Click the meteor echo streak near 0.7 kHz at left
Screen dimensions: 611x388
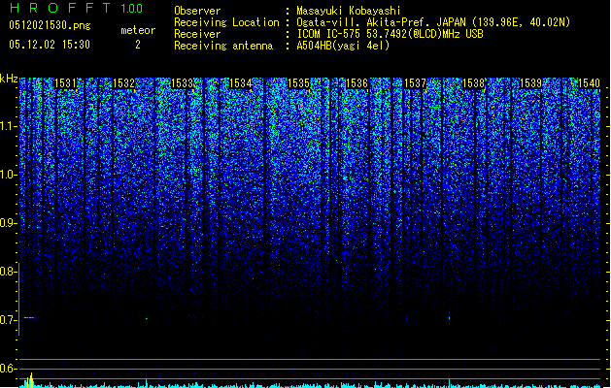(29, 318)
